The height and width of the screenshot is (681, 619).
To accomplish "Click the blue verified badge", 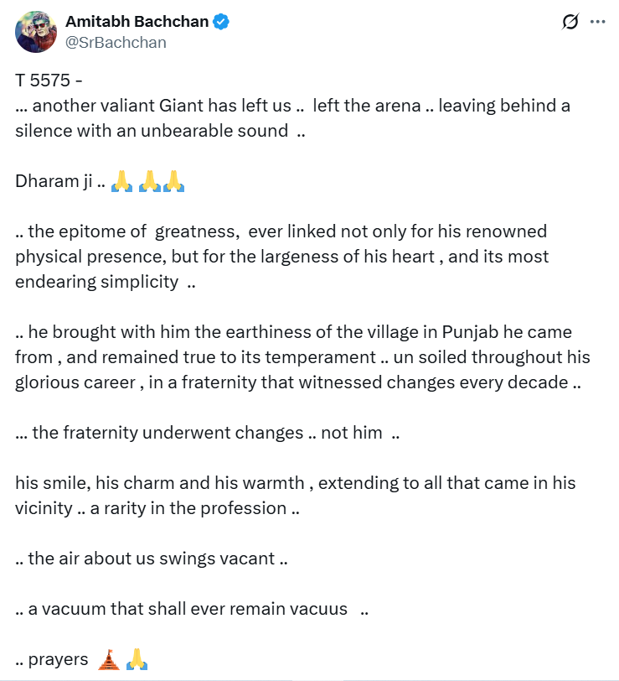I will click(x=221, y=22).
